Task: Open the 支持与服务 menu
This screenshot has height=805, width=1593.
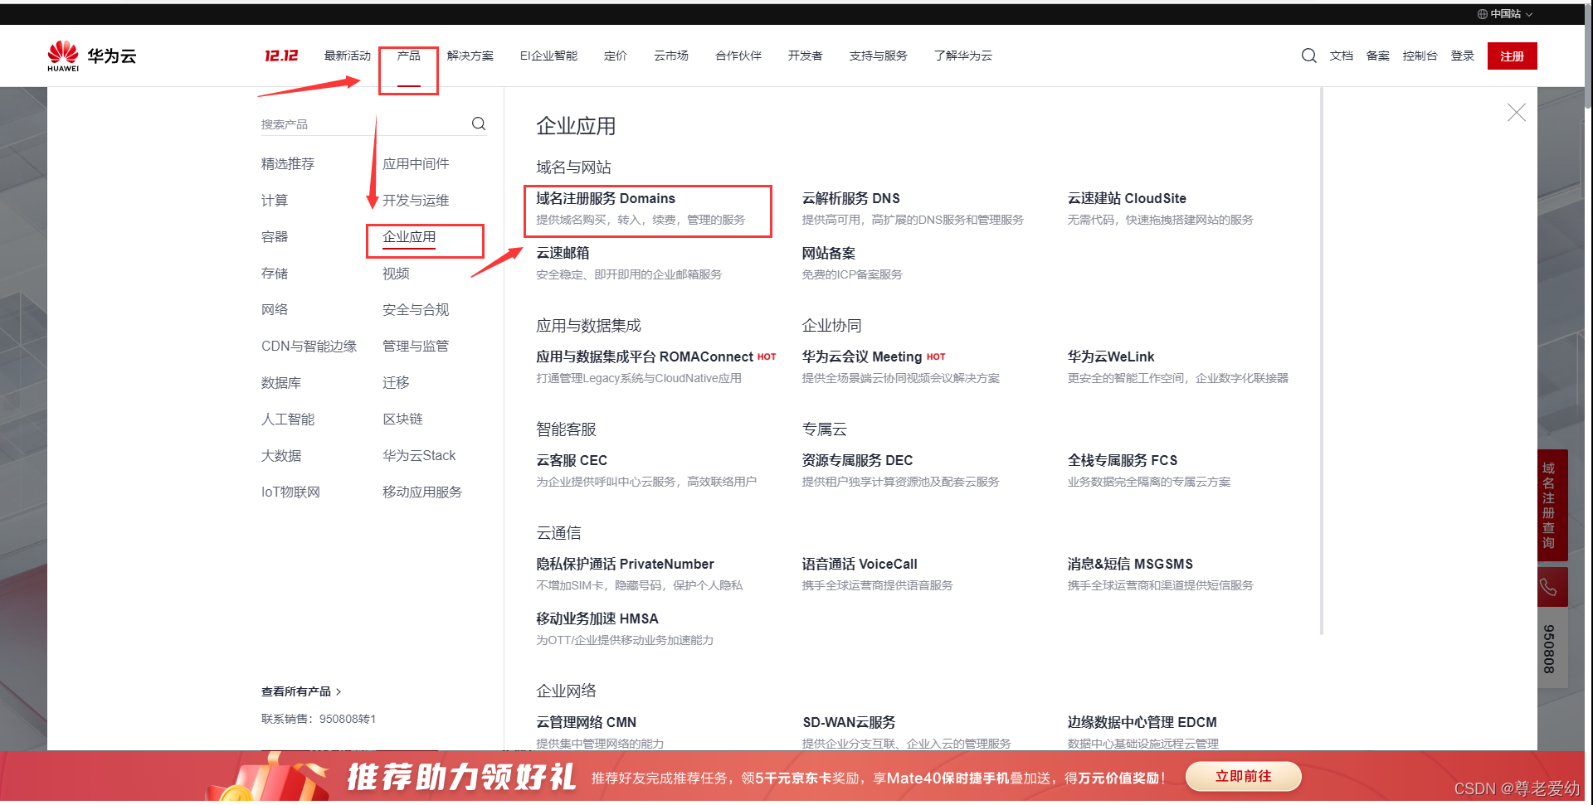Action: [x=879, y=56]
